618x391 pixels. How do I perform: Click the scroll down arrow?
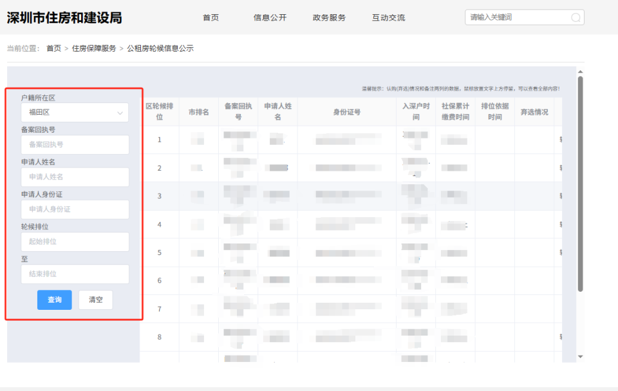coord(580,357)
